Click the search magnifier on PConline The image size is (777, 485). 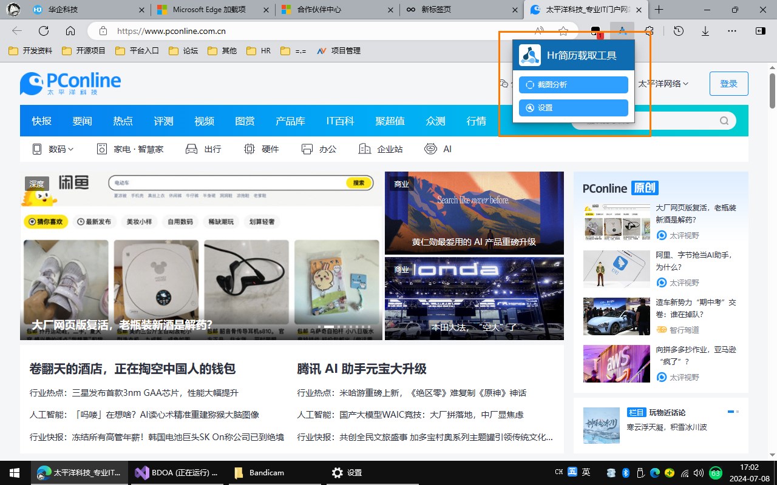click(x=724, y=121)
